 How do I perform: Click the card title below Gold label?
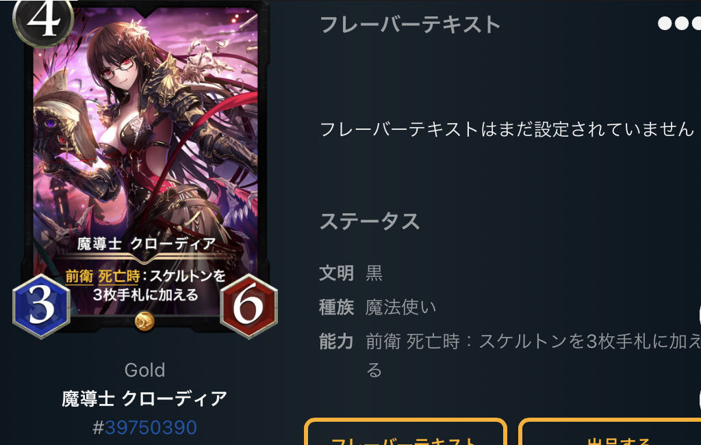[144, 398]
